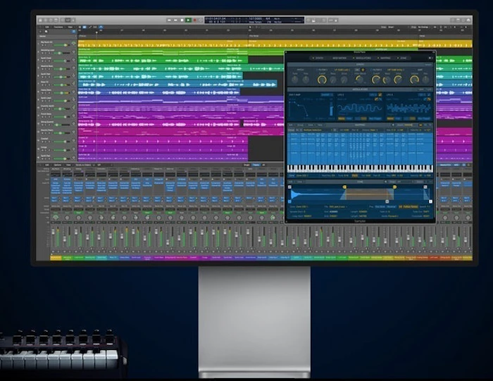The image size is (493, 381).
Task: Mute the first yellow channel strip
Action: point(53,251)
